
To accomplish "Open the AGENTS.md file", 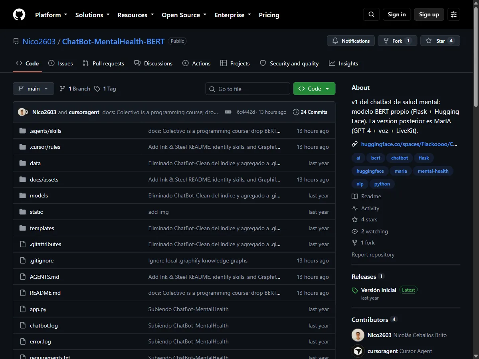I will click(x=45, y=277).
